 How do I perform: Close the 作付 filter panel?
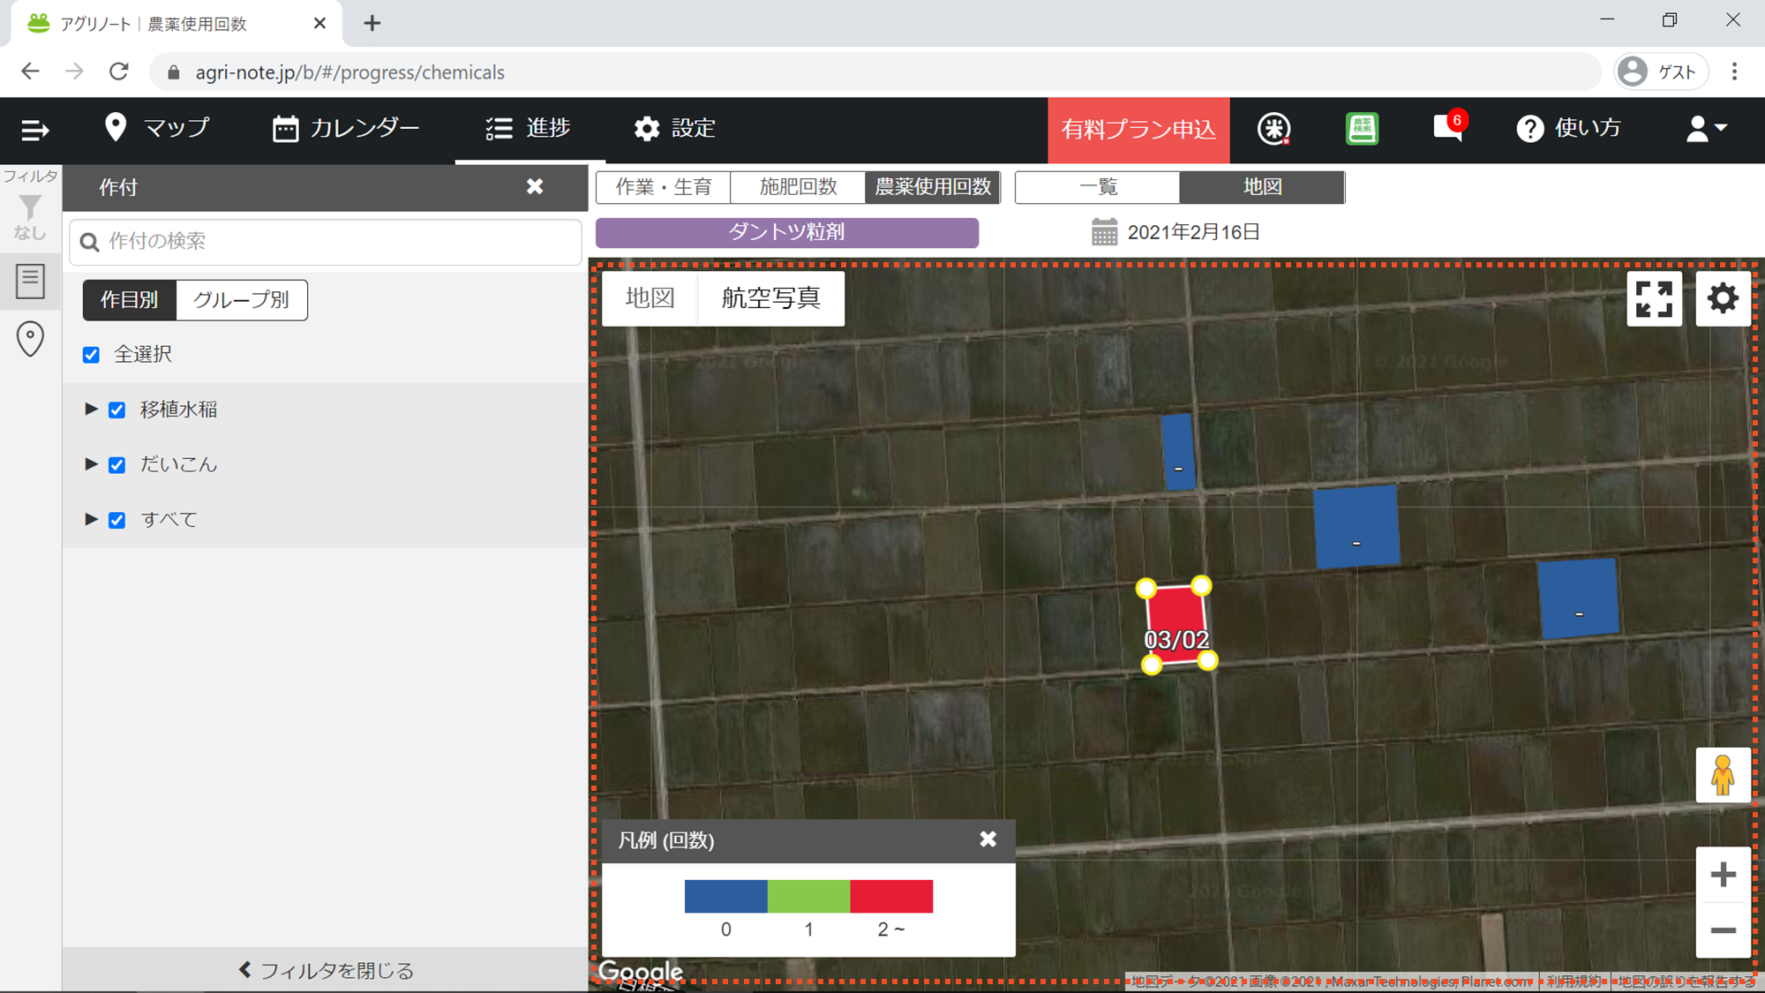click(535, 186)
